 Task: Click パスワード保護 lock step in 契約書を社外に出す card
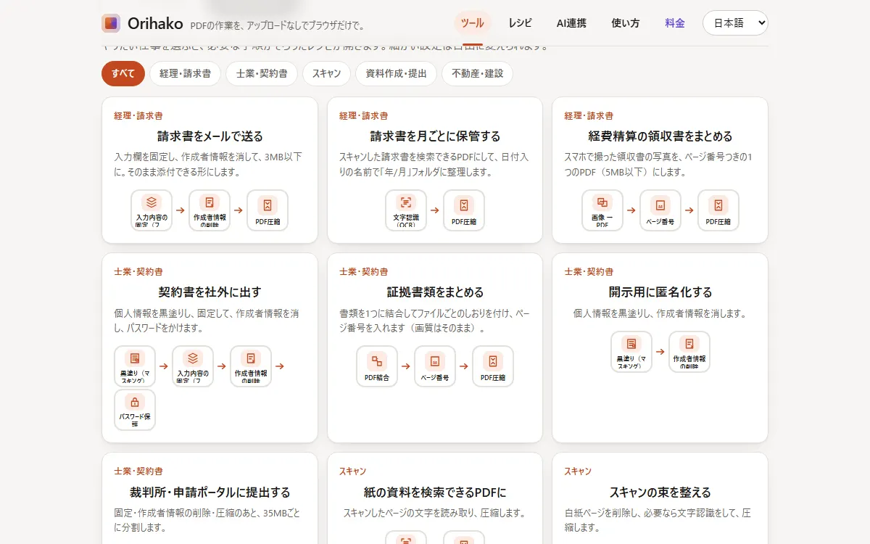pyautogui.click(x=135, y=410)
